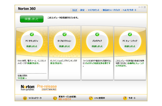The height and width of the screenshot is (106, 162).
Task: Click the green 保護しました status button
Action: (32, 19)
